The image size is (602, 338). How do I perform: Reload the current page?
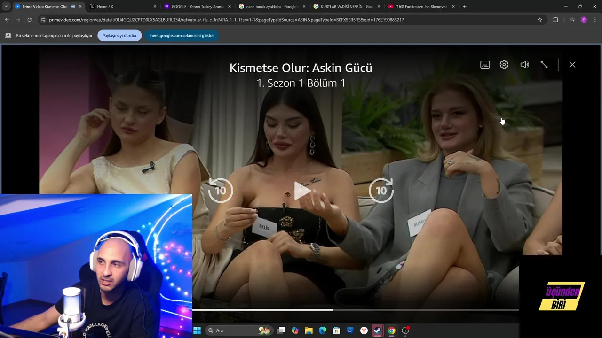tap(29, 20)
